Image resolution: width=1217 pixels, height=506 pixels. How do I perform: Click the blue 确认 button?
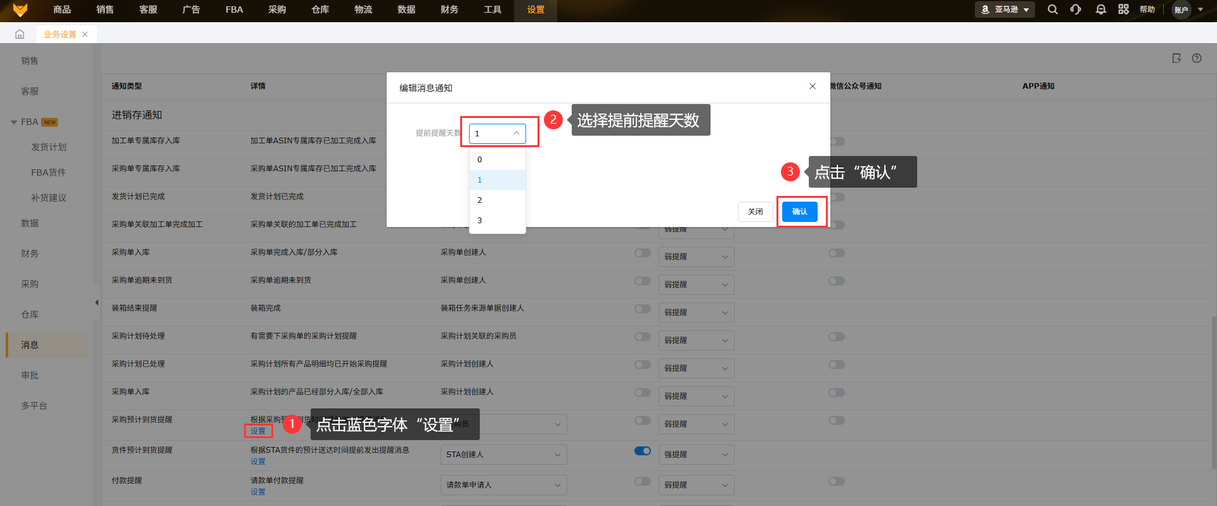799,212
